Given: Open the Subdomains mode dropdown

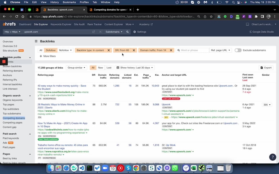Looking at the screenshot, I should 114,32.
